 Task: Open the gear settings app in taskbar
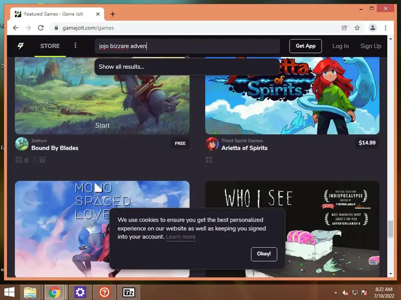pos(80,292)
